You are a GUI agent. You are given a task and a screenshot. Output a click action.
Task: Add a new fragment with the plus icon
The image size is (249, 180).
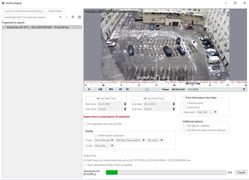[73, 17]
